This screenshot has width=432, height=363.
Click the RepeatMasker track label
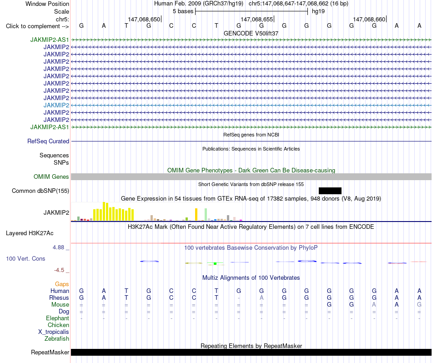(x=50, y=352)
